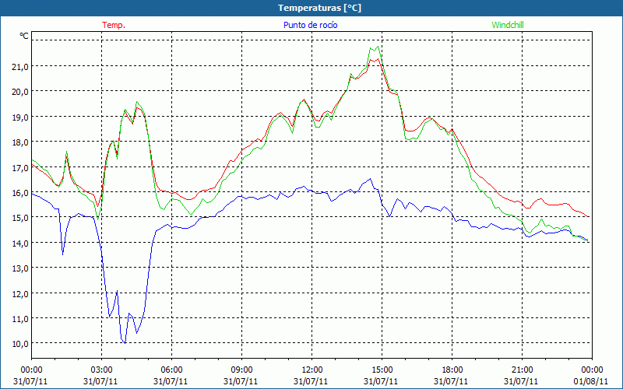Click the dew point minimum near 04:00
This screenshot has height=389, width=623.
coord(125,343)
